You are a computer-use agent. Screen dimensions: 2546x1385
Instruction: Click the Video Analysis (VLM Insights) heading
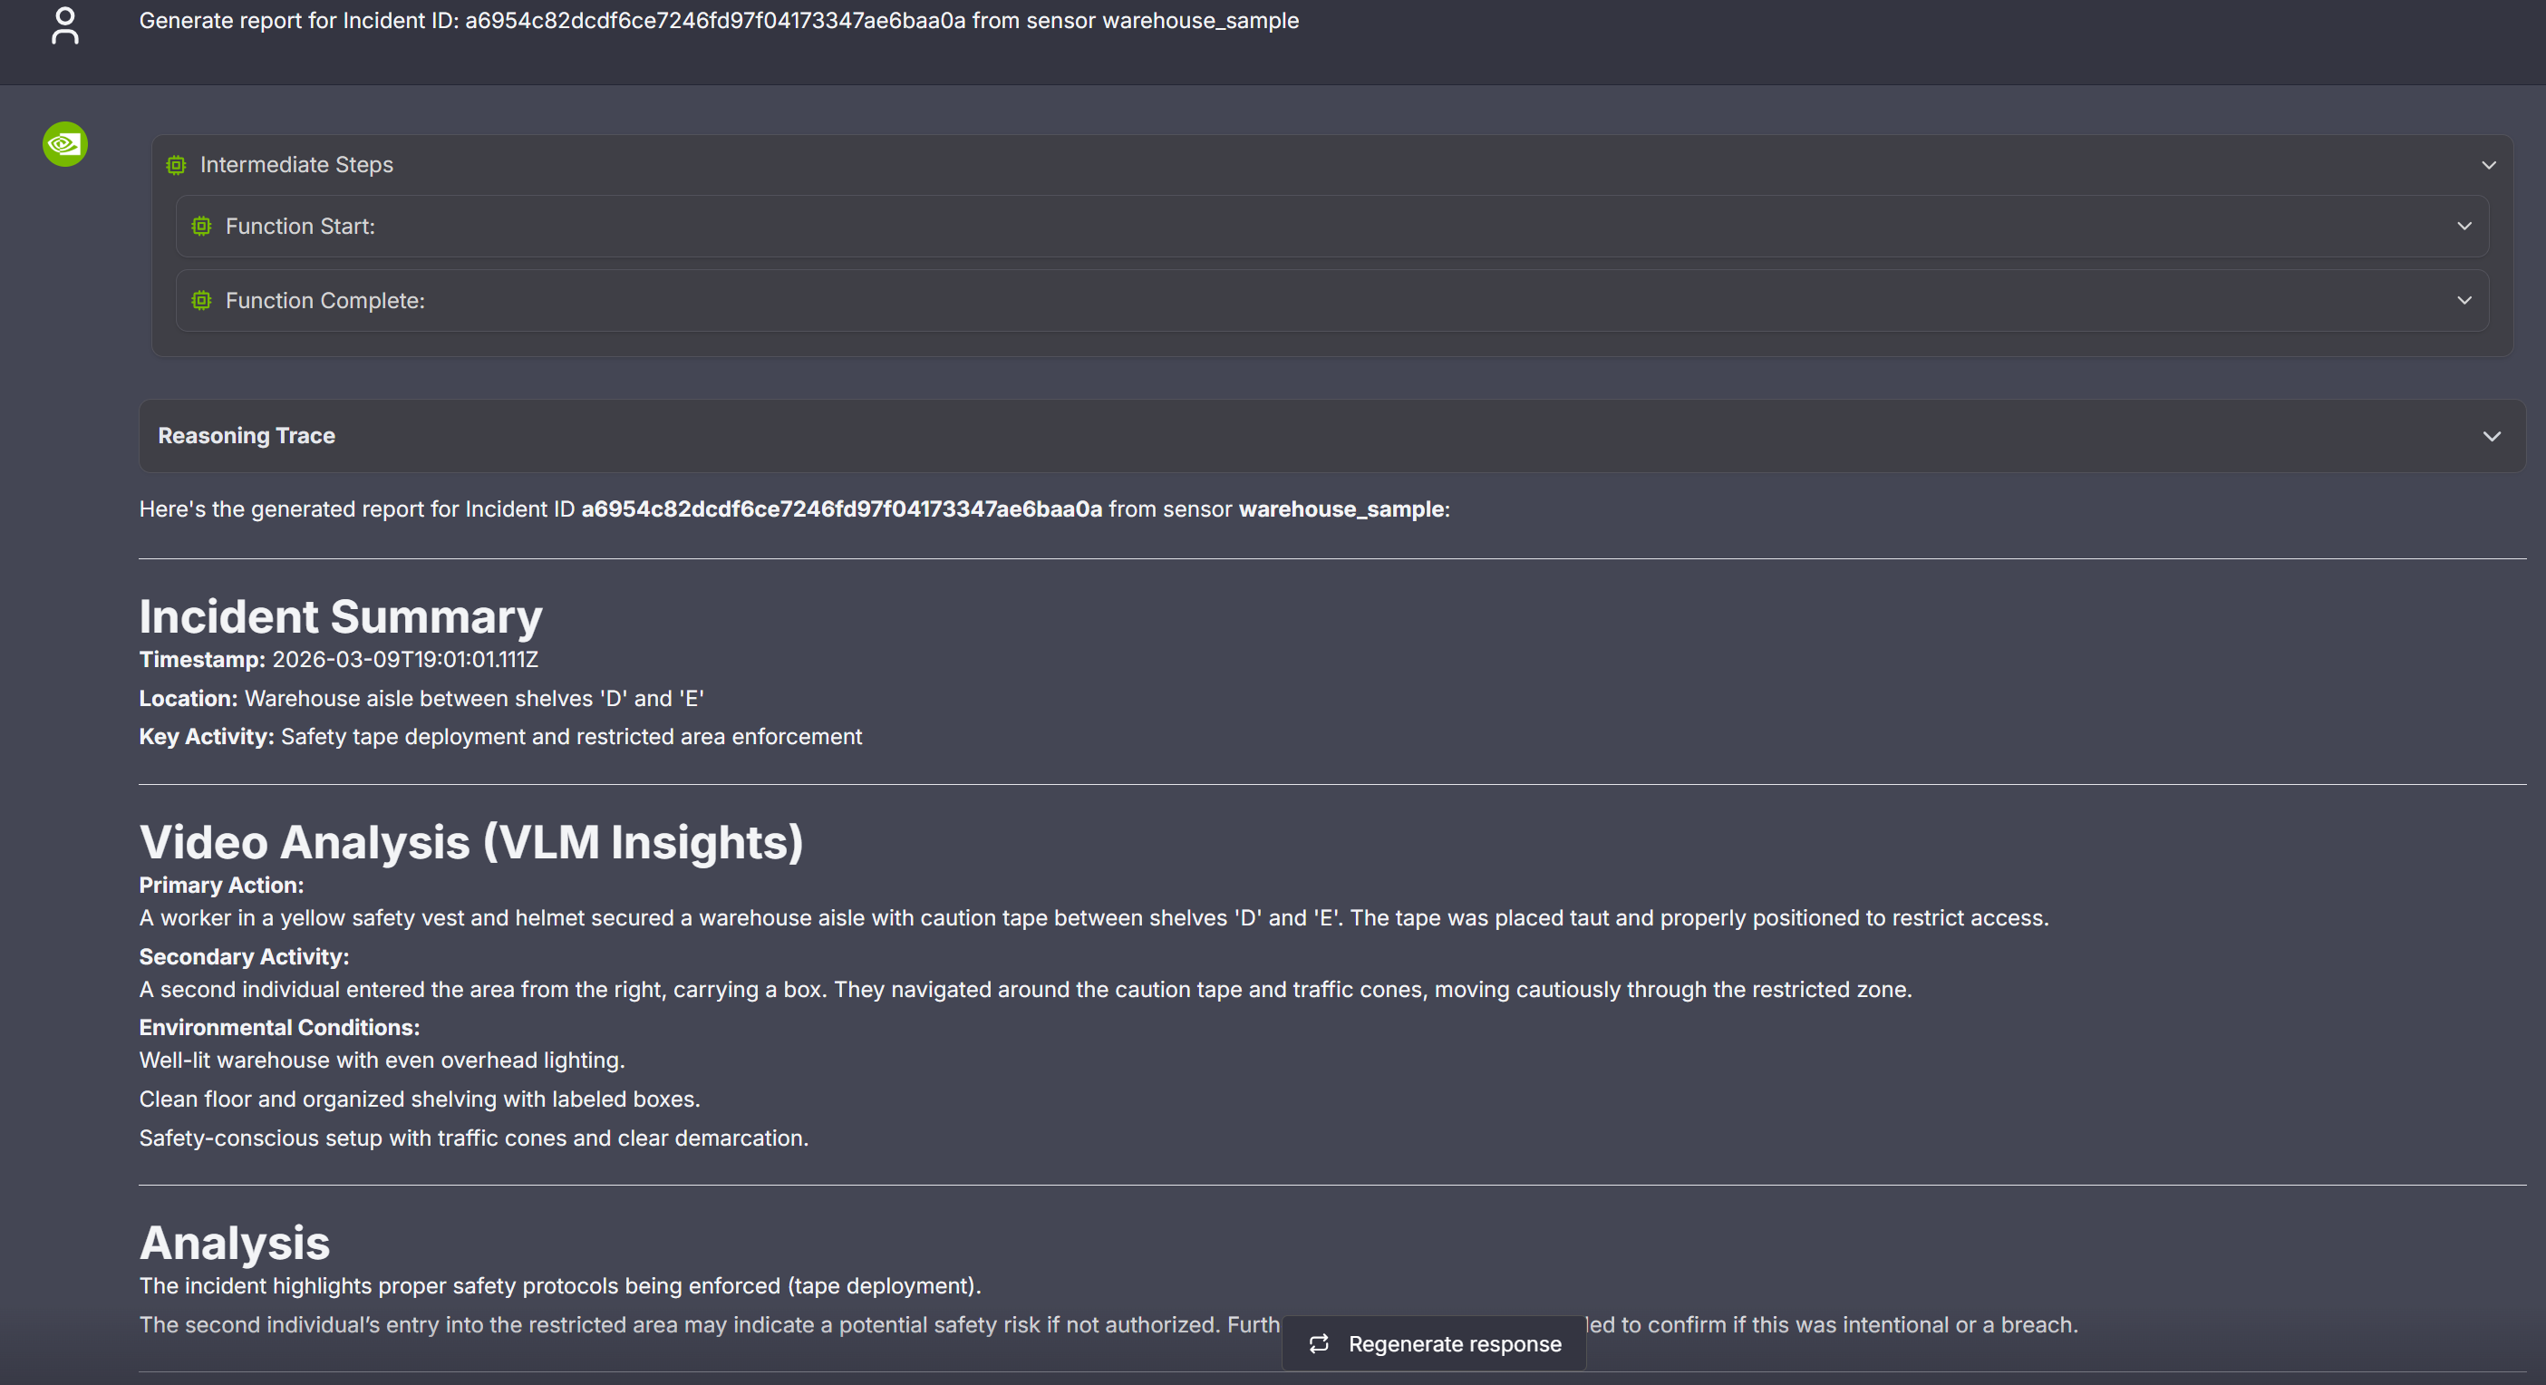tap(471, 842)
